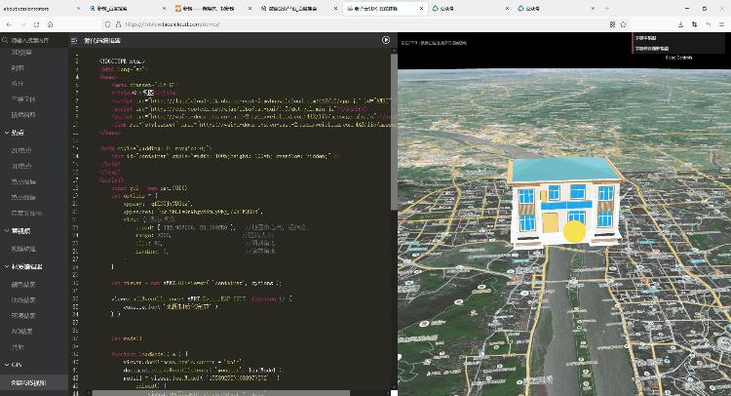Click the browser forward arrow
This screenshot has width=731, height=396.
23,24
